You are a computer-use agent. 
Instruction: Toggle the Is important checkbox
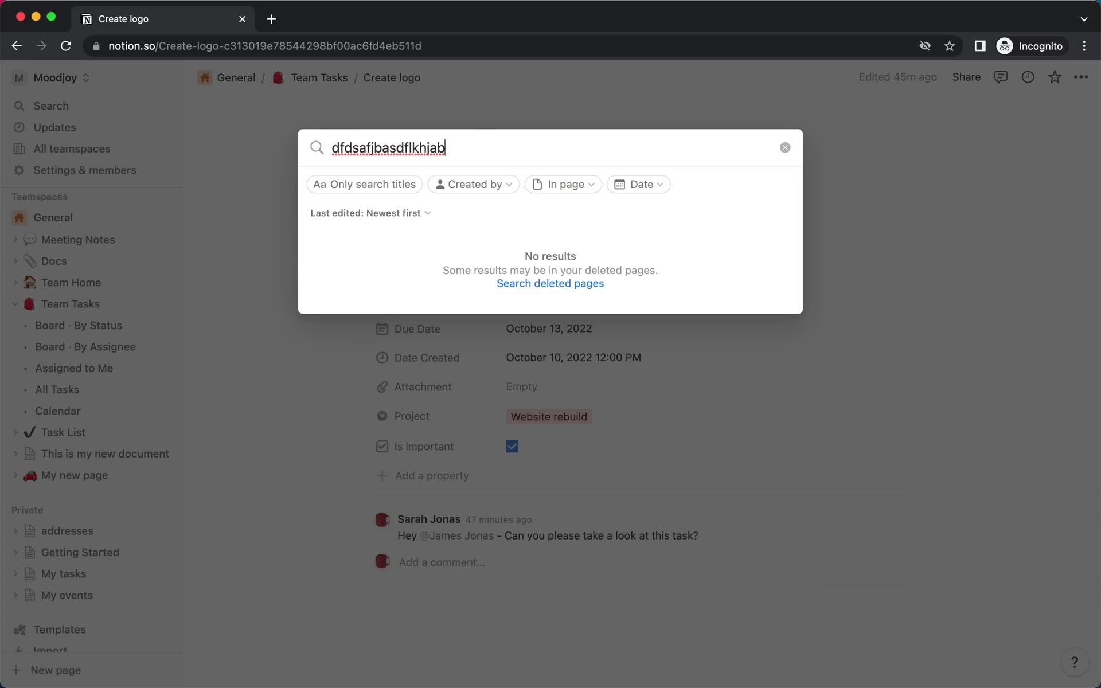[x=513, y=446]
